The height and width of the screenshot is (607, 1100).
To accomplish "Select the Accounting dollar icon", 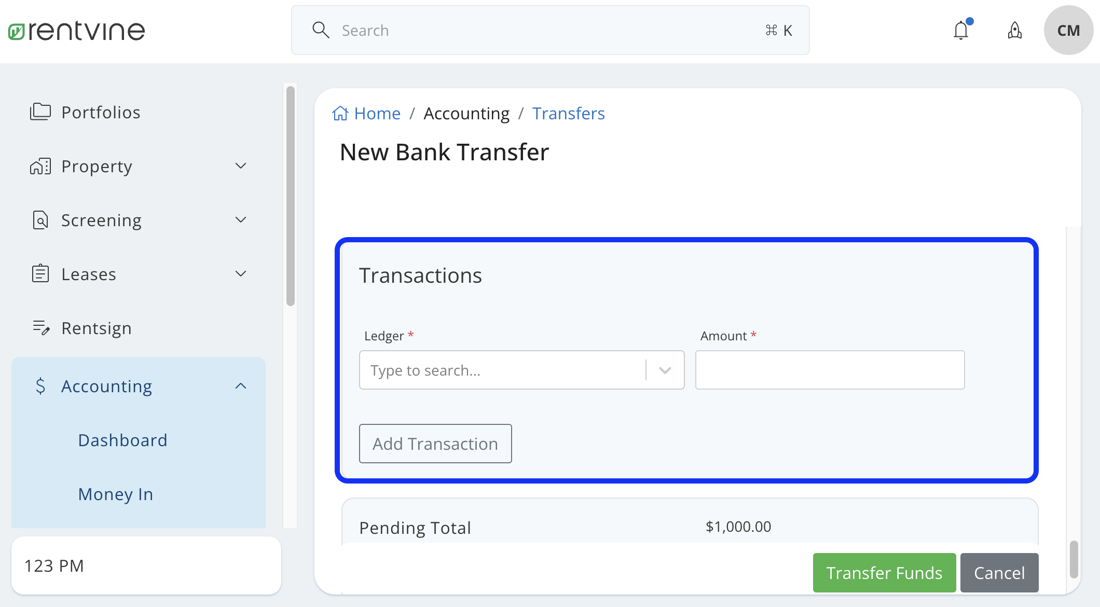I will point(40,385).
